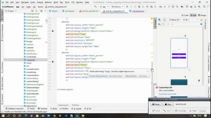Open Android Studio from the taskbar
Viewport: 211px width, 118px height.
pyautogui.click(x=77, y=116)
